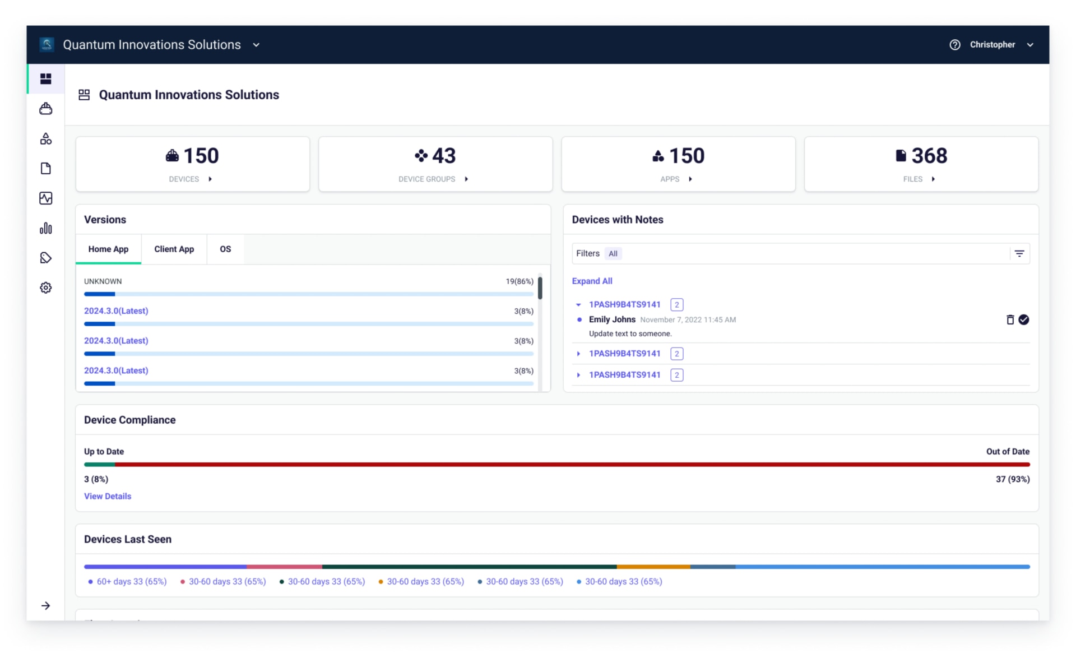This screenshot has height=658, width=1076.
Task: Open settings gear in sidebar
Action: pos(46,288)
